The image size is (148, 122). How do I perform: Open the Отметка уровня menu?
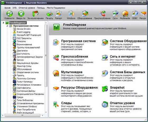27,8
